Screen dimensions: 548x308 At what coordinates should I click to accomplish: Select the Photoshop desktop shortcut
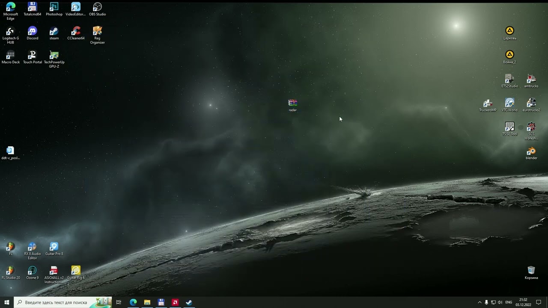[x=54, y=9]
